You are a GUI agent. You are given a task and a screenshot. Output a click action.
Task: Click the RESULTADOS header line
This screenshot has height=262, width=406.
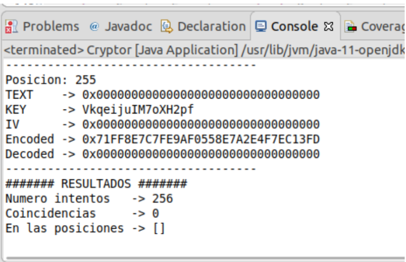pyautogui.click(x=96, y=184)
